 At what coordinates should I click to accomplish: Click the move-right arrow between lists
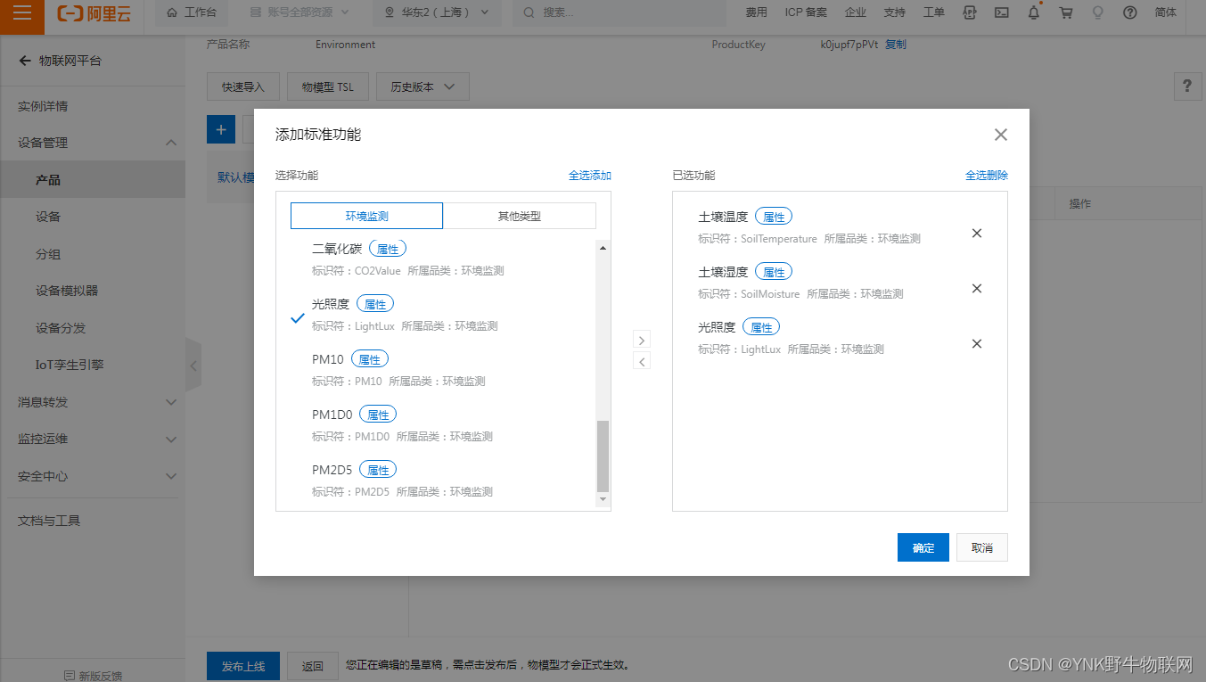click(x=642, y=340)
